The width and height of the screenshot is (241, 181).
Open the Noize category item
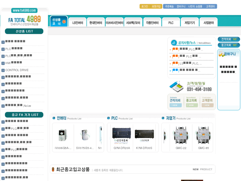18,106
